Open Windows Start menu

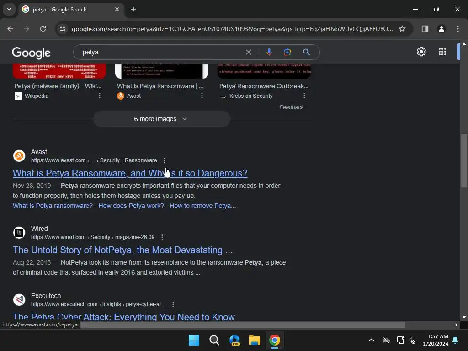tap(194, 340)
